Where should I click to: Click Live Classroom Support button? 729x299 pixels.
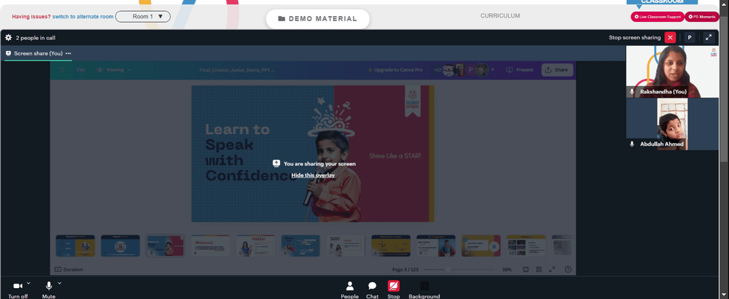coord(658,17)
